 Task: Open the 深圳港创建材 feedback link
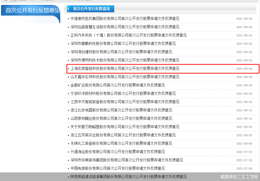tap(121, 52)
